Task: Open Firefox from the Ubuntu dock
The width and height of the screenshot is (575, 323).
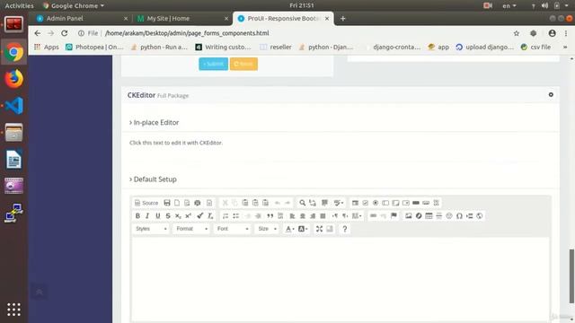Action: [x=14, y=79]
